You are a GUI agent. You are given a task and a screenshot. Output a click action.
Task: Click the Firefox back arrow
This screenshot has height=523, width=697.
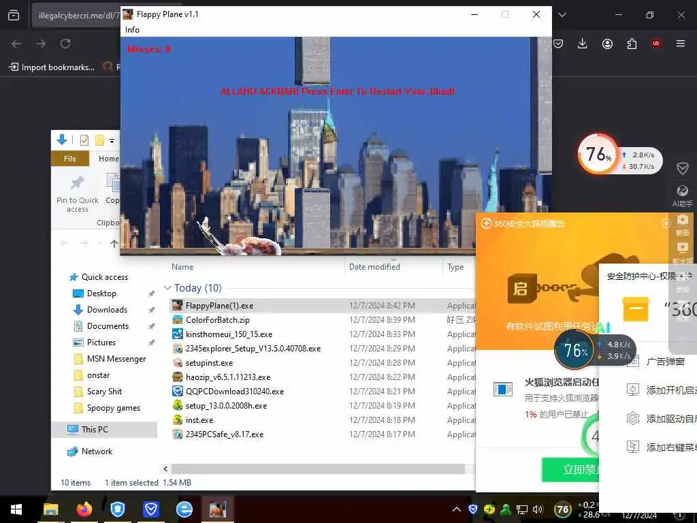point(16,44)
